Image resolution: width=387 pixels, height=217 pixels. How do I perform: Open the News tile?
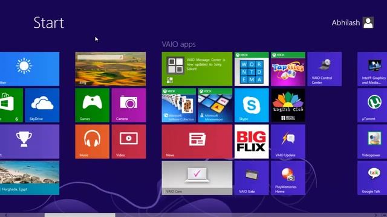[x=197, y=142]
